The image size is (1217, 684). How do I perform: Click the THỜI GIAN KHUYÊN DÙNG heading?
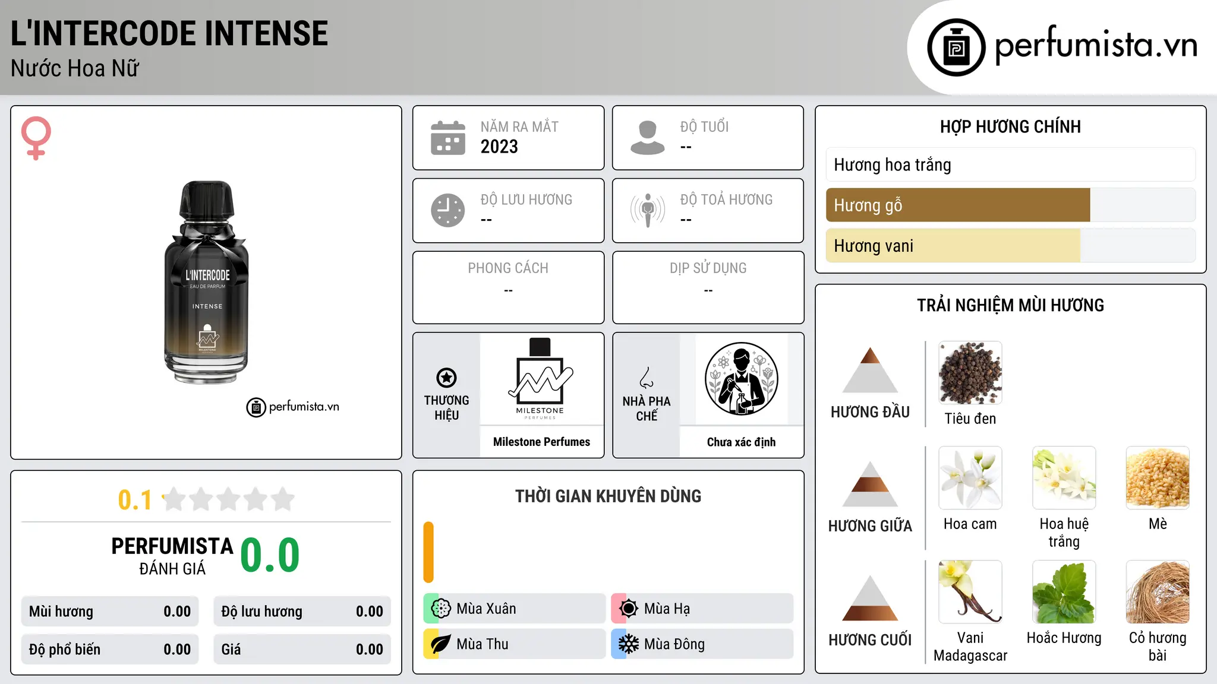click(x=608, y=496)
